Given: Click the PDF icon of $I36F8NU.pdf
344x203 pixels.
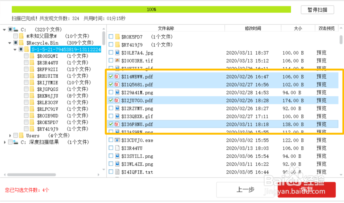Looking at the screenshot, I should pyautogui.click(x=117, y=124).
